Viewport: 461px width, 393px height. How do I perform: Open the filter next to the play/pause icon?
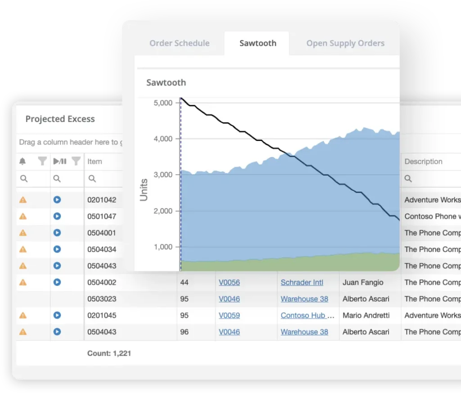[x=76, y=161]
